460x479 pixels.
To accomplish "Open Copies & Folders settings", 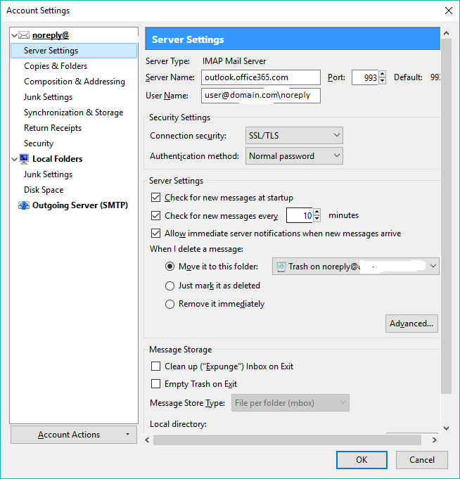I will point(56,66).
